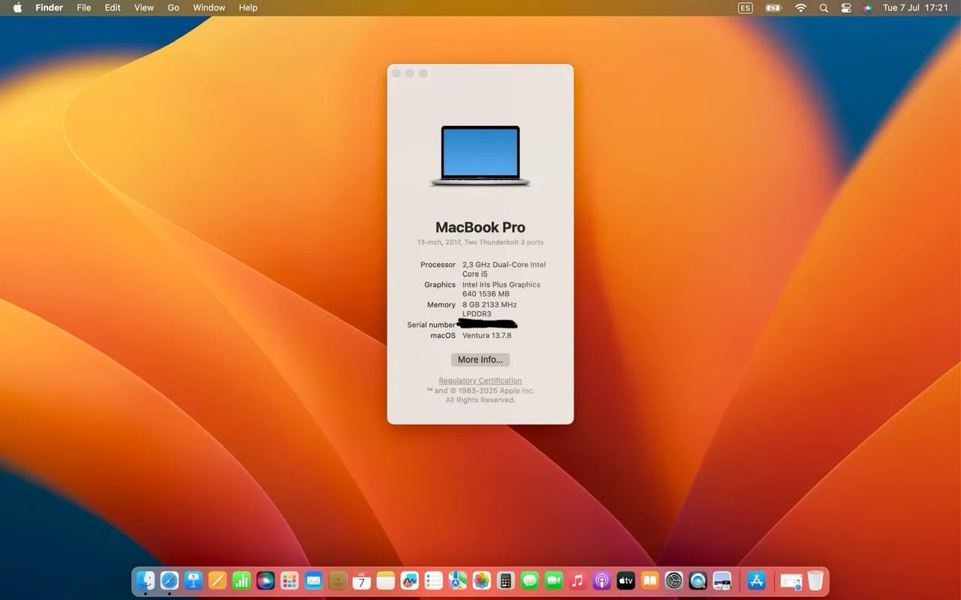Open the App Store in the Dock
961x600 pixels.
click(x=757, y=580)
